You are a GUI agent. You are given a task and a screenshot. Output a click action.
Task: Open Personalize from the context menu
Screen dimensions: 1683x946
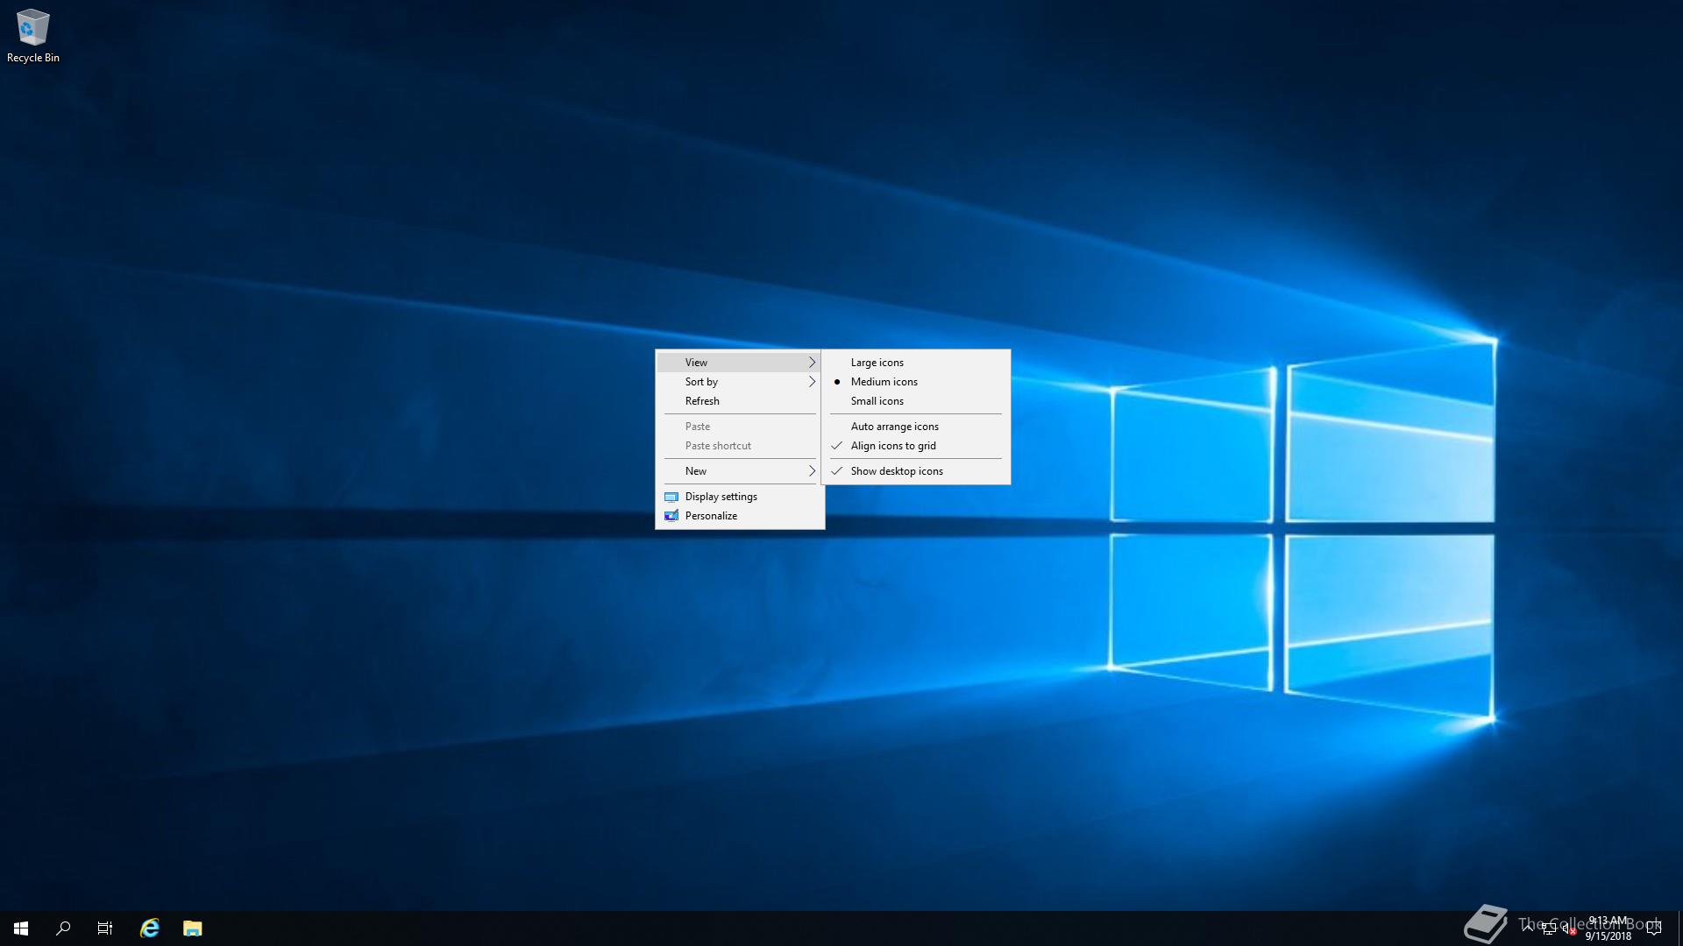739,516
